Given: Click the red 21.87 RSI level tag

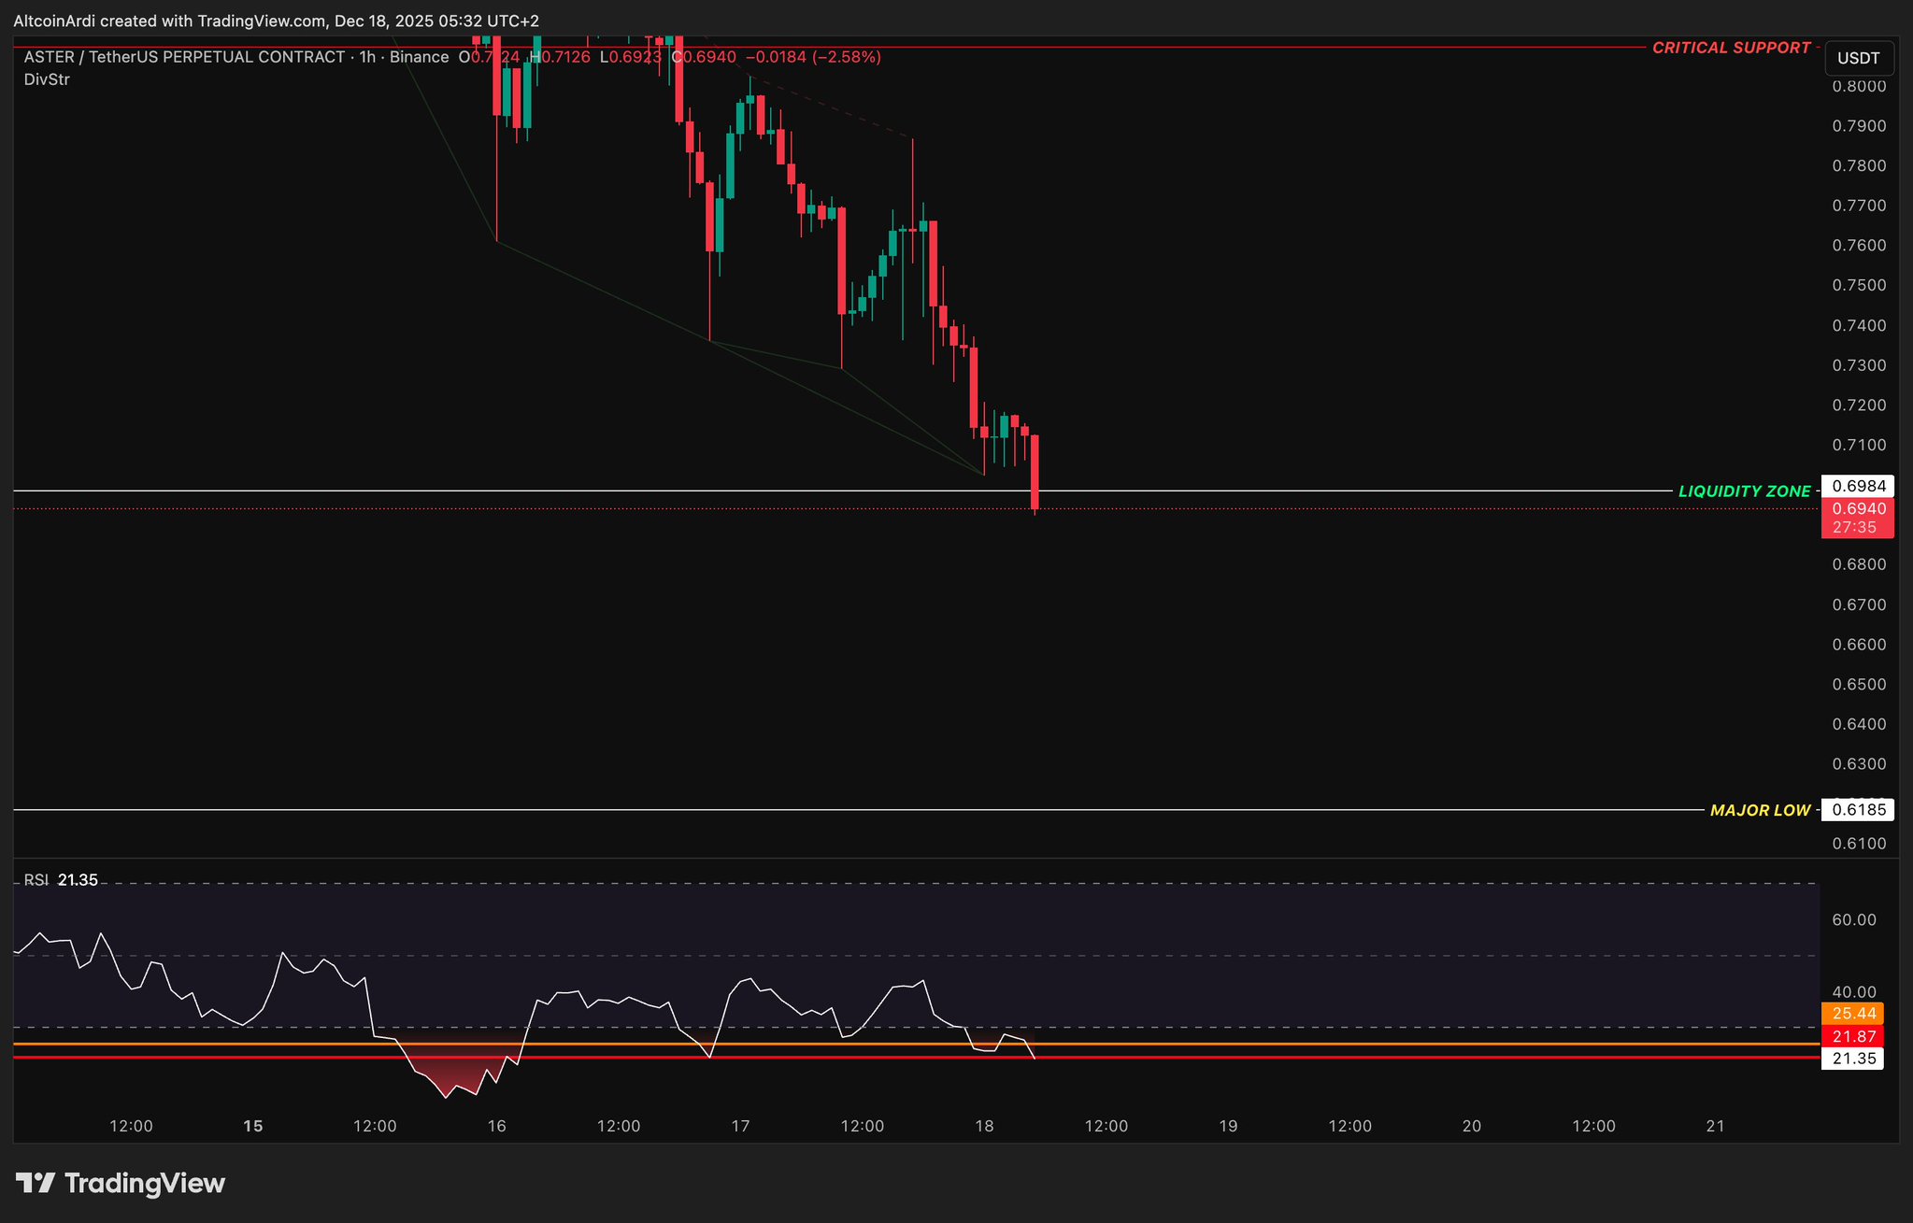Looking at the screenshot, I should (x=1854, y=1037).
